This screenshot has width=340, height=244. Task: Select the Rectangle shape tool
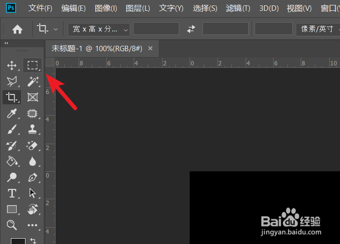12,209
